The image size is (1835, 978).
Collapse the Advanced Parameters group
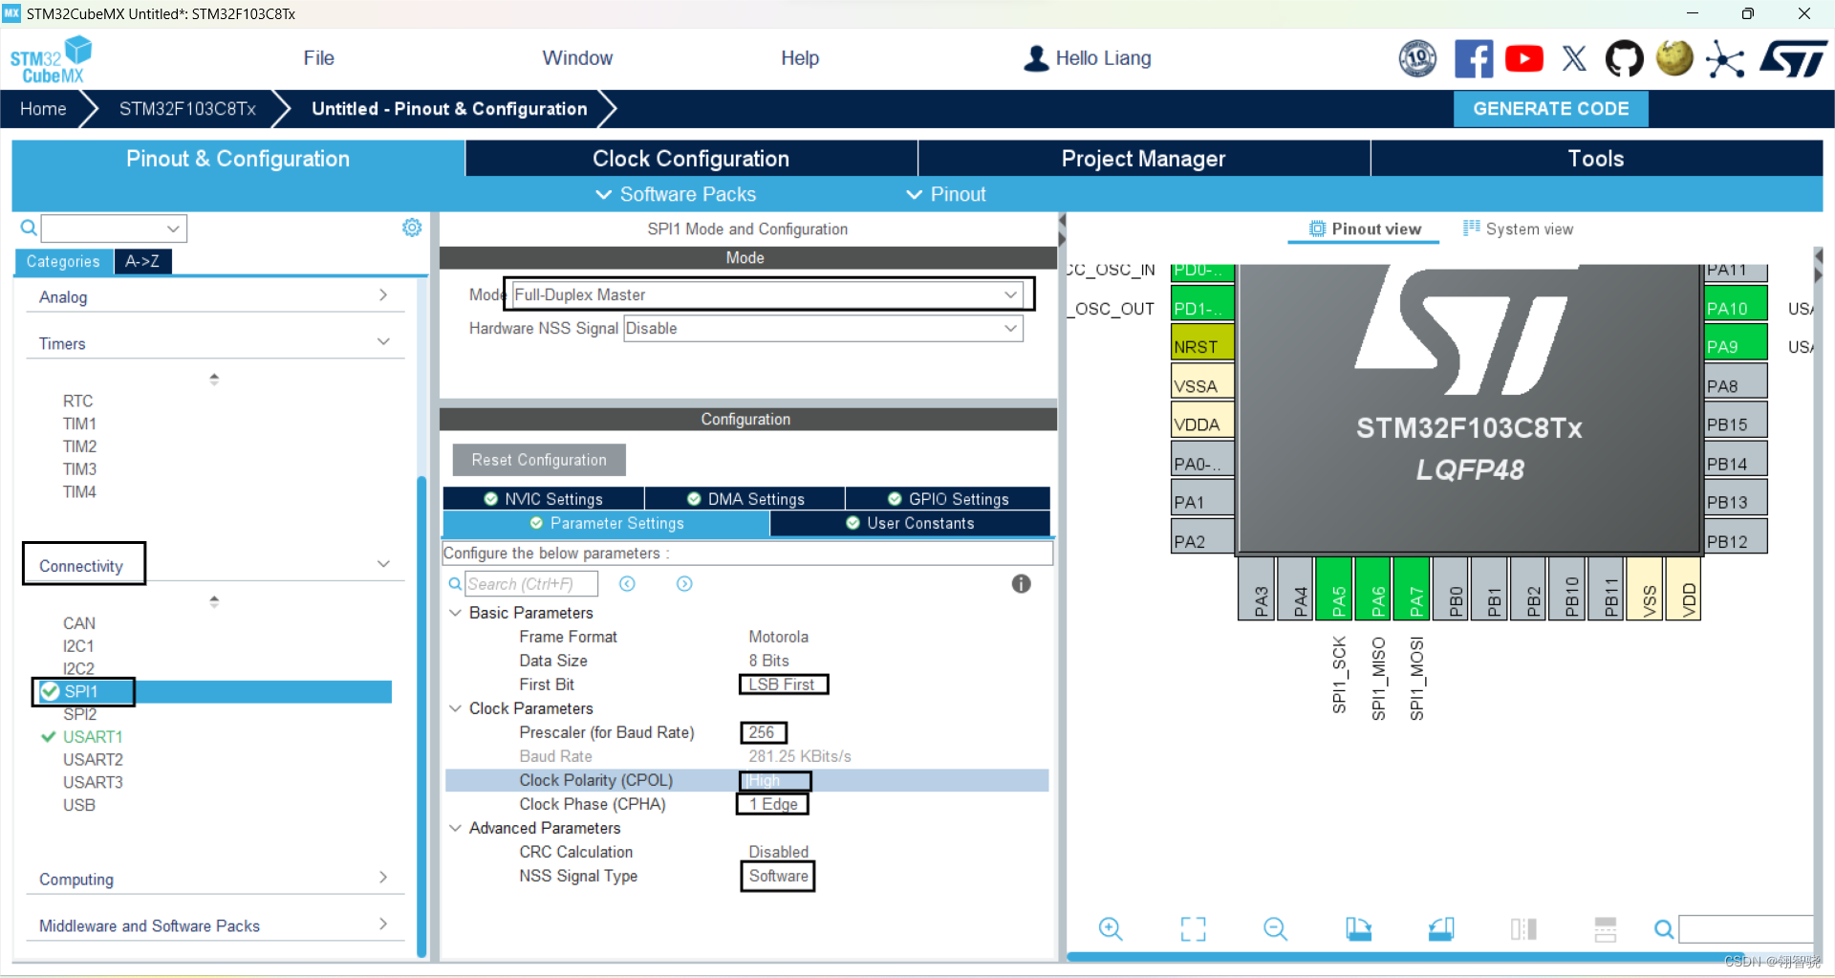[456, 828]
